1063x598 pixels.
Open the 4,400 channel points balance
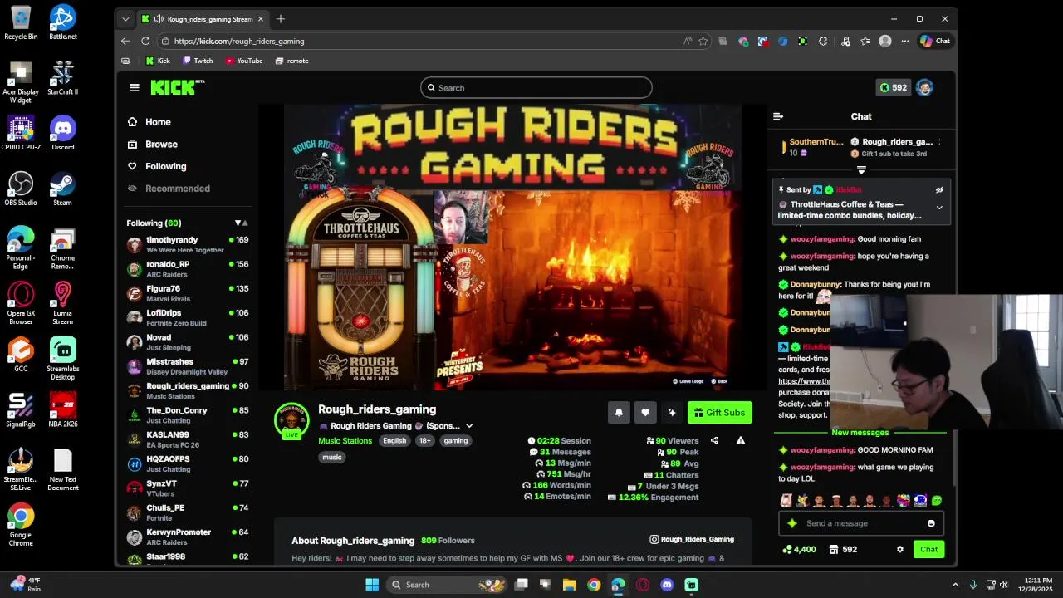click(799, 549)
